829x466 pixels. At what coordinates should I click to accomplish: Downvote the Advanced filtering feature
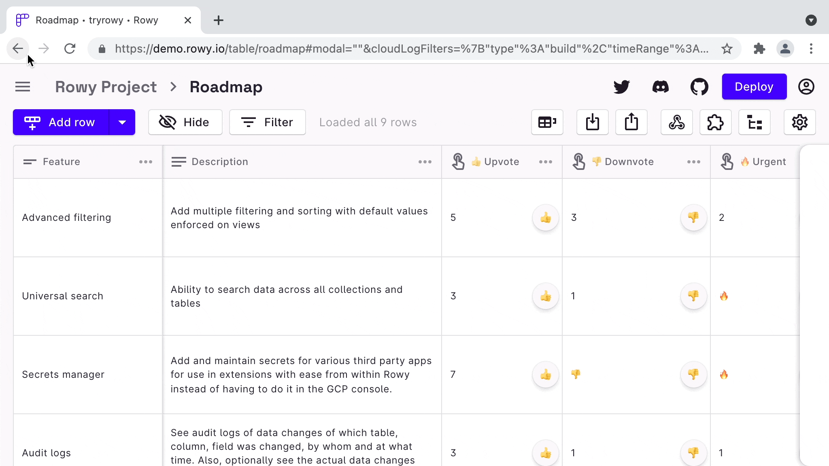pyautogui.click(x=693, y=218)
